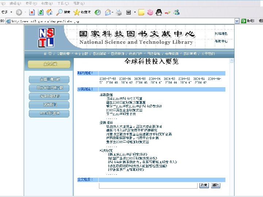Click the 全国开通文献 sidebar button
This screenshot has height=197, width=263.
(49, 80)
